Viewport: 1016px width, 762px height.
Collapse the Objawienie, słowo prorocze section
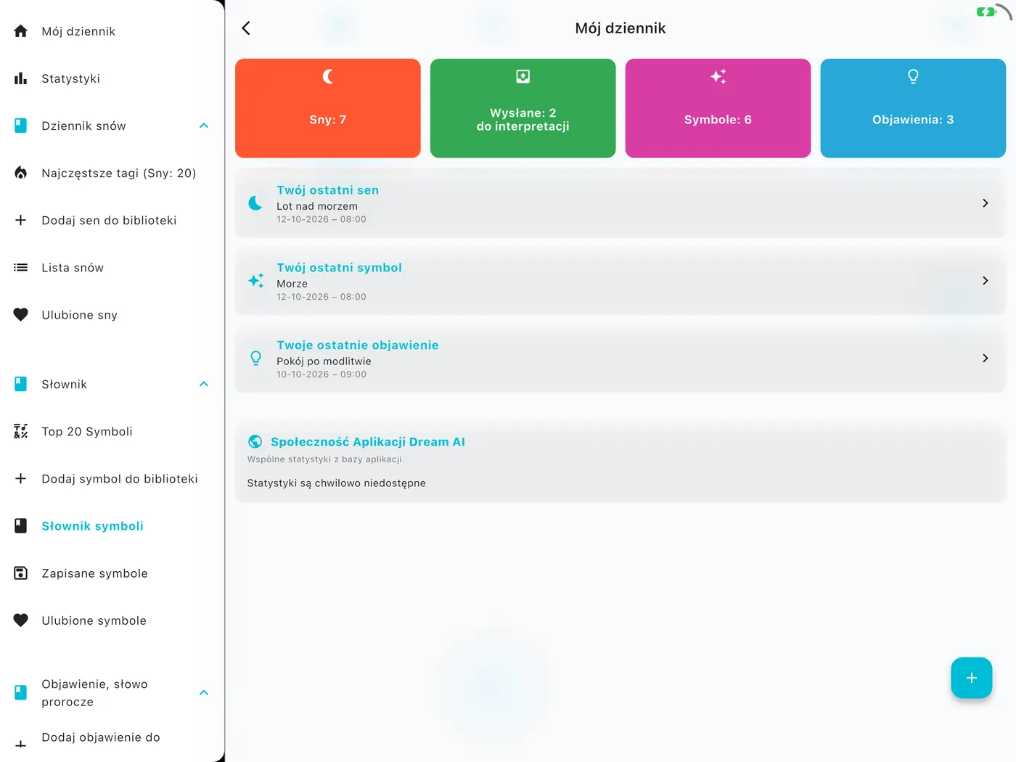point(204,692)
